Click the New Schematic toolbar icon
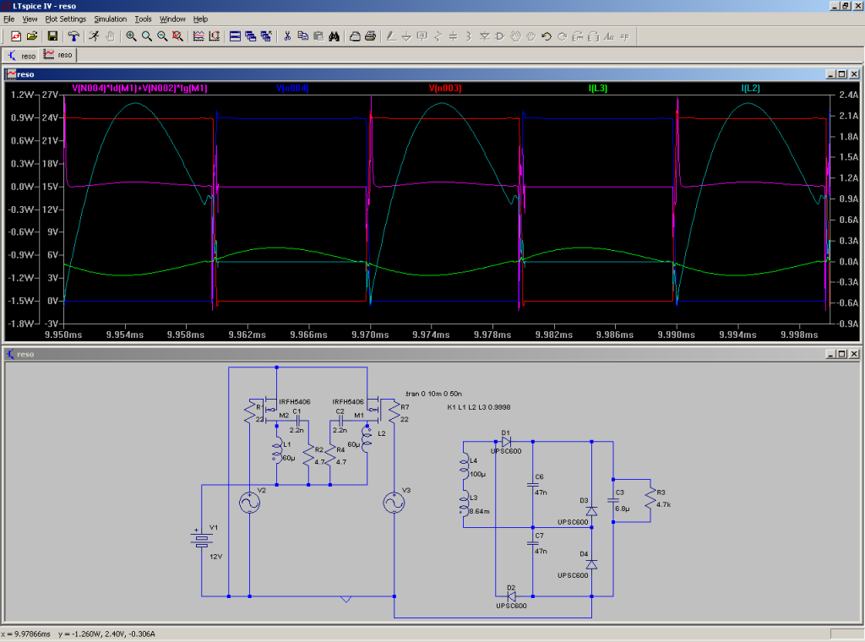 pyautogui.click(x=16, y=36)
